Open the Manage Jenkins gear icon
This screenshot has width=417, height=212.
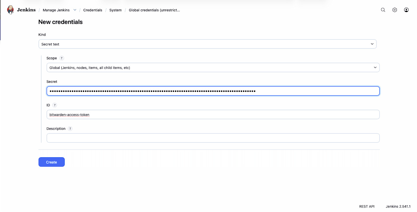(x=395, y=10)
